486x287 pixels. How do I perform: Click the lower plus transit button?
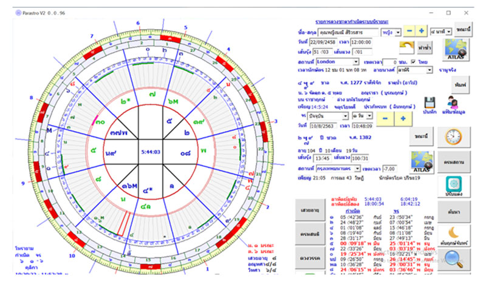[x=403, y=118]
